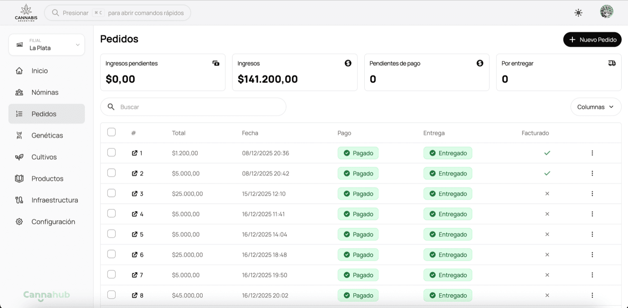
Task: Navigate to Cultivos in the sidebar
Action: (44, 157)
